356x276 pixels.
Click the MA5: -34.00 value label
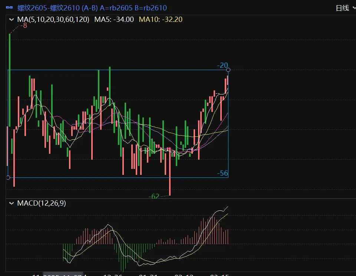(114, 19)
